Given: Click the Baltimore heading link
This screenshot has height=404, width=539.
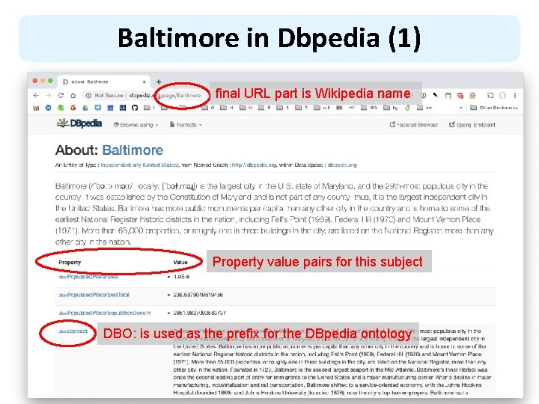Looking at the screenshot, I should pyautogui.click(x=133, y=150).
